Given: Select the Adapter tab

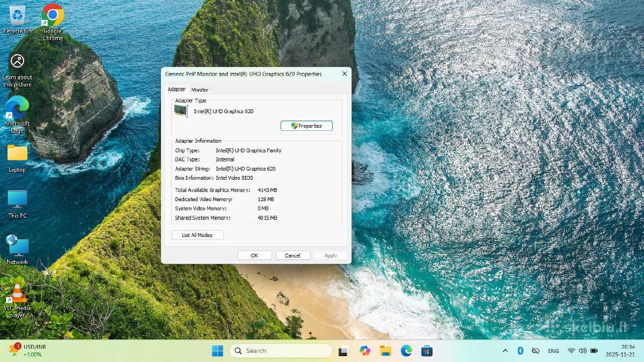Looking at the screenshot, I should click(177, 89).
